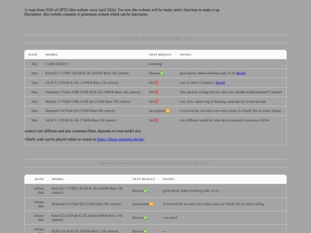Click the green checkmark in GLM 5.0 row
The height and width of the screenshot is (233, 311).
click(x=146, y=231)
